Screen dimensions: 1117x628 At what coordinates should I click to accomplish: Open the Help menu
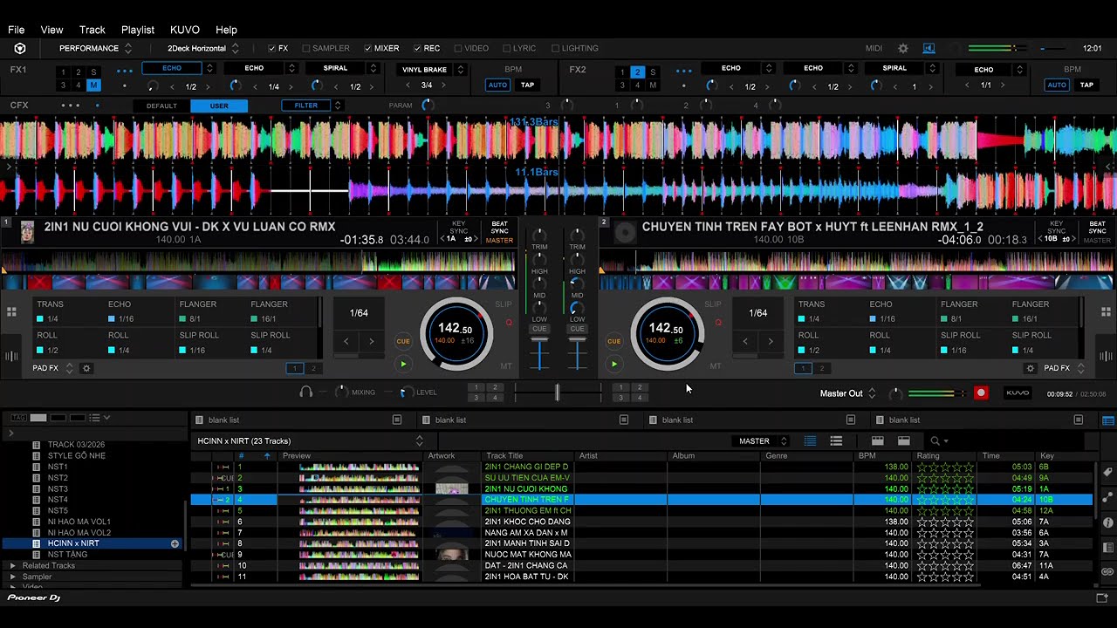[226, 30]
